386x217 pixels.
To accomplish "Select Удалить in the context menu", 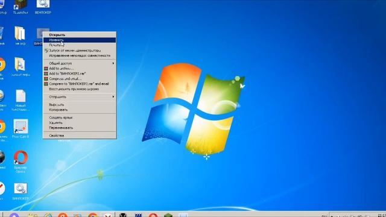I will click(80, 122).
